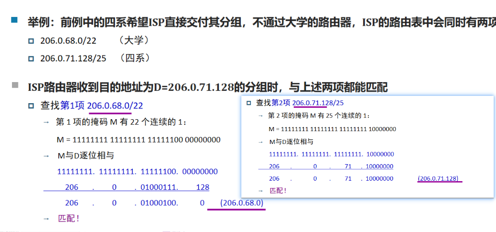Image resolution: width=496 pixels, height=232 pixels.
Task: Click the underlined result (206.0.71.128)
Action: pos(439,178)
